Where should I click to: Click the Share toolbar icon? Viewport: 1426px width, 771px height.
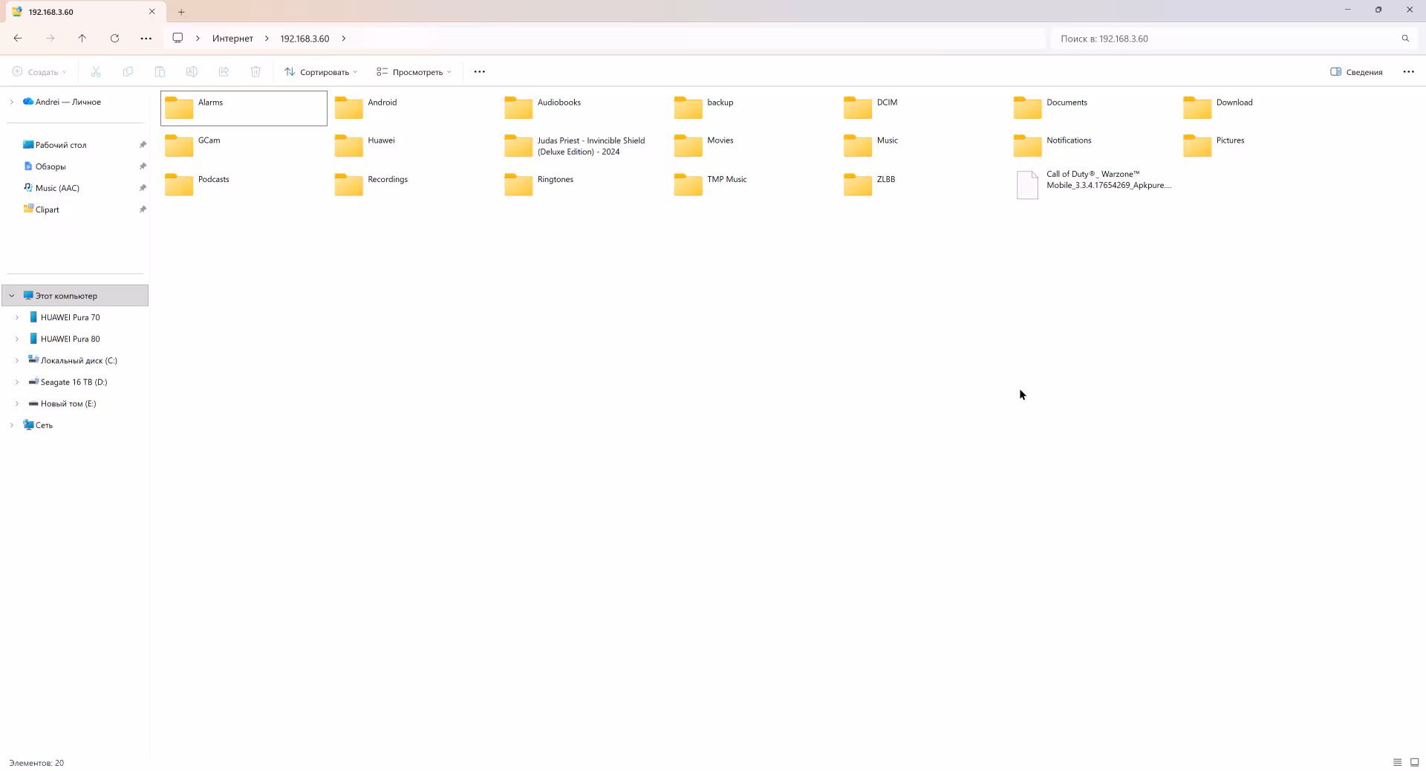[x=224, y=71]
